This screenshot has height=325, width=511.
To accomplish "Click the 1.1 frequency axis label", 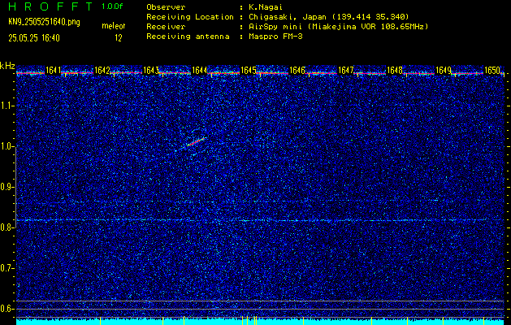I will pos(6,106).
